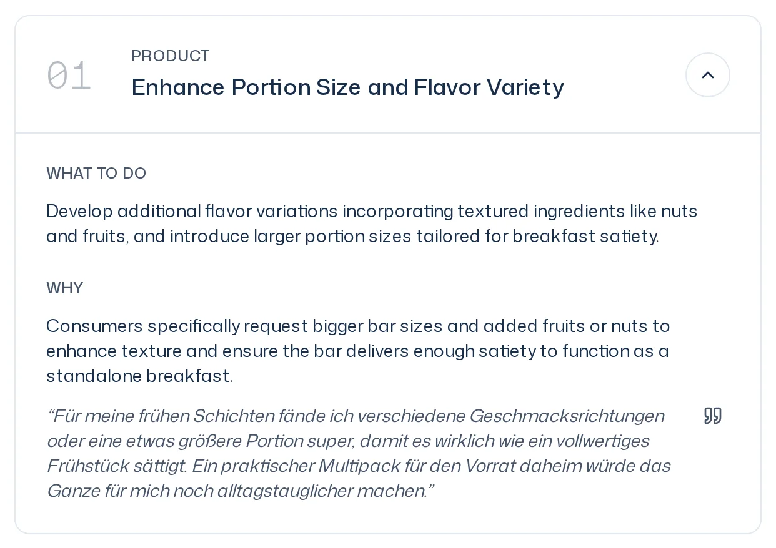Click the WHAT TO DO section heading
776x548 pixels.
(x=96, y=174)
